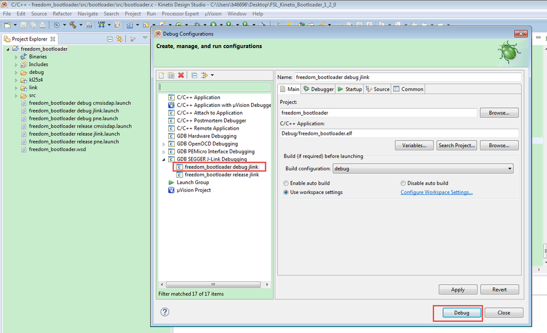Image resolution: width=547 pixels, height=333 pixels.
Task: Expand the kl25z4 folder
Action: point(16,80)
